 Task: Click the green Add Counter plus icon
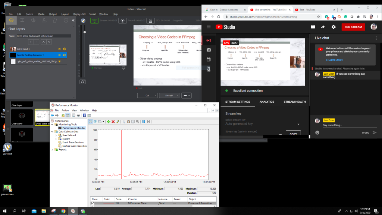(109, 121)
